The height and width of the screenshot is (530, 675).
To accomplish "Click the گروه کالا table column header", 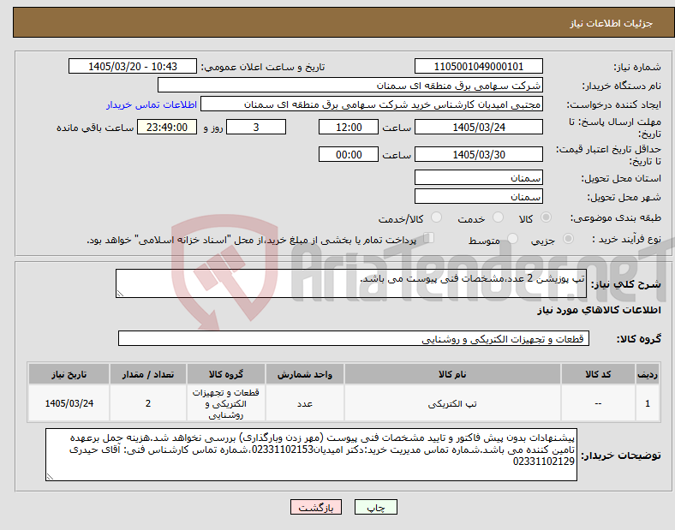I will click(226, 374).
